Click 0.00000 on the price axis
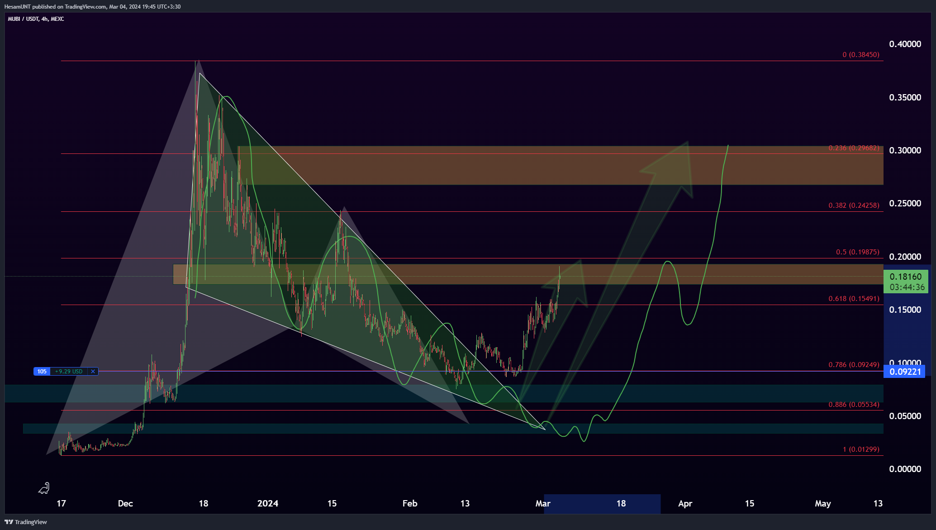The height and width of the screenshot is (530, 936). [905, 469]
